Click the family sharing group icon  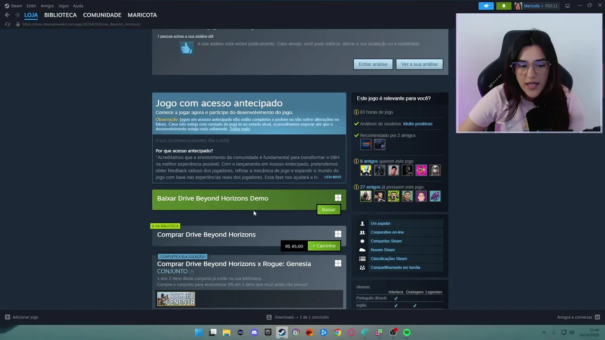pyautogui.click(x=362, y=267)
